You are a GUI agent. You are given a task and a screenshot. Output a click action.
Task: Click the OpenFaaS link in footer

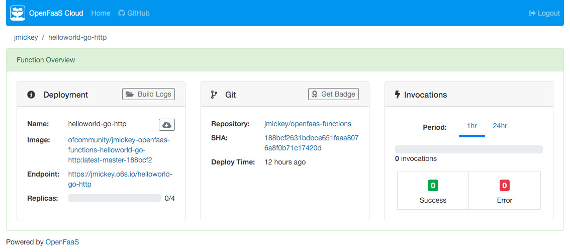[x=62, y=242]
